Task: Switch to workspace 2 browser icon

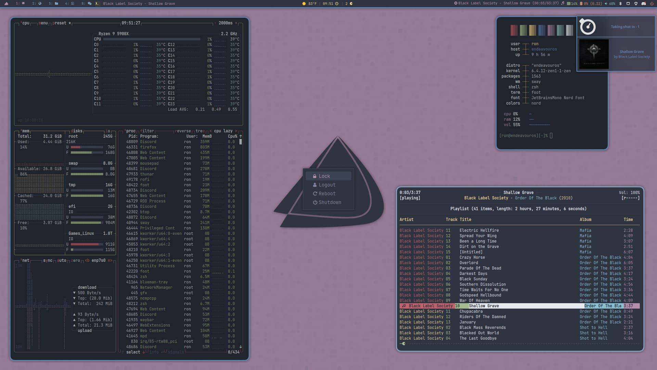Action: tap(40, 3)
